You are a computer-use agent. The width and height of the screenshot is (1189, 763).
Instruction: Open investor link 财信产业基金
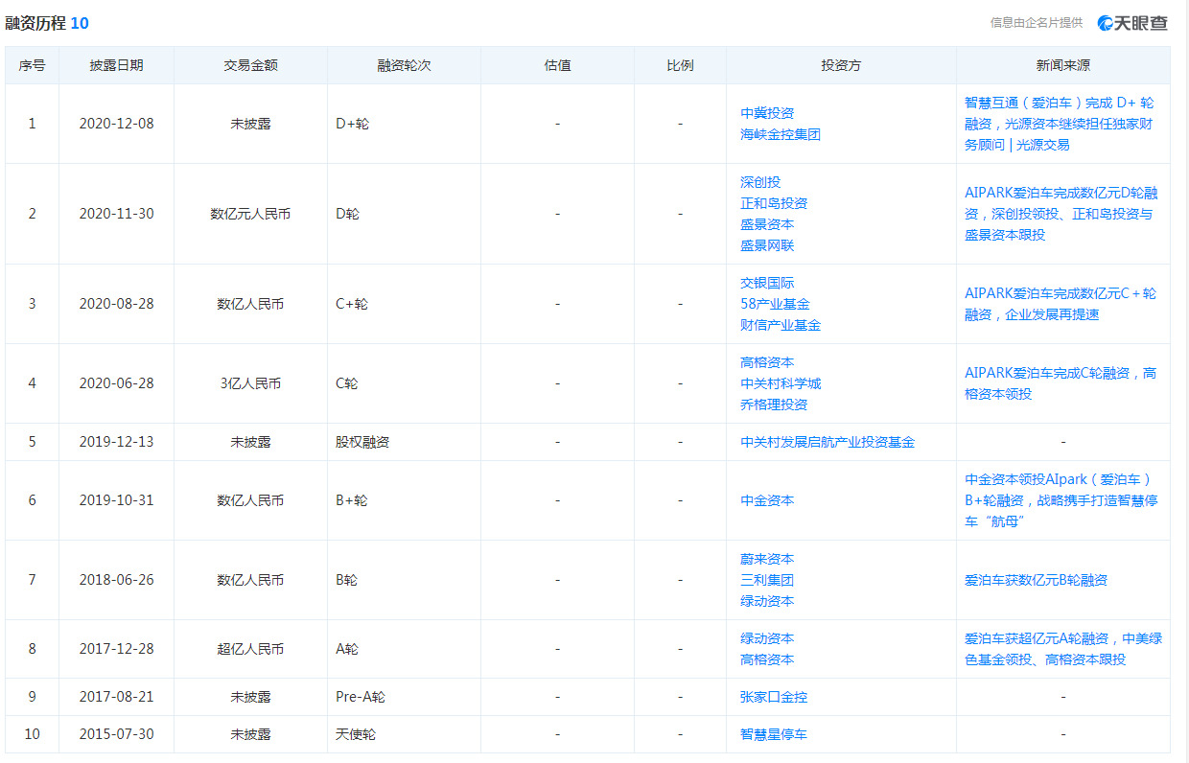click(x=781, y=325)
